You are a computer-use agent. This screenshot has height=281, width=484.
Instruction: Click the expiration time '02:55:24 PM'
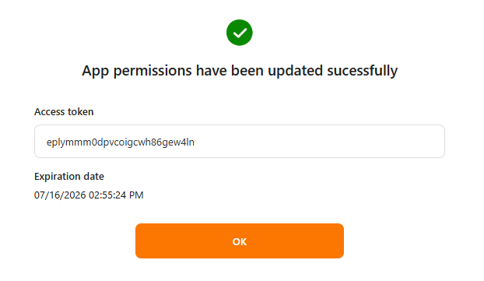(x=116, y=195)
